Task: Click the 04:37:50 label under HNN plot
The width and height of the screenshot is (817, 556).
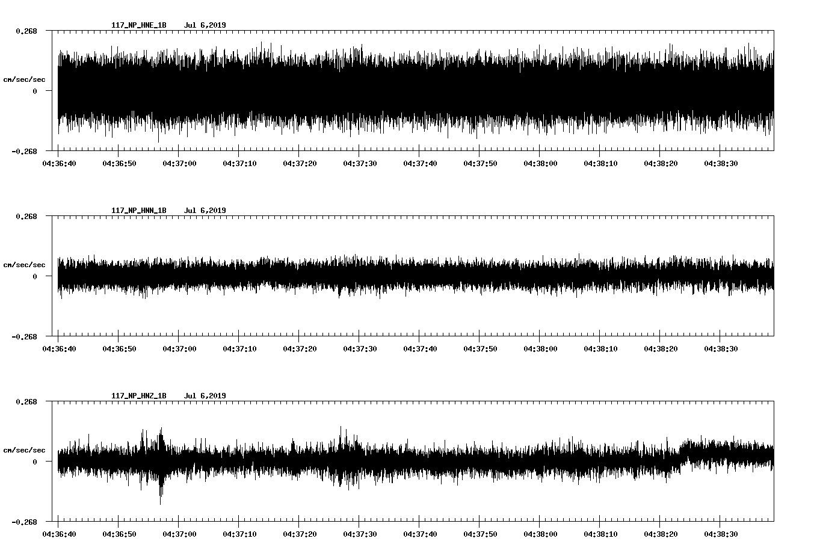Action: 479,348
